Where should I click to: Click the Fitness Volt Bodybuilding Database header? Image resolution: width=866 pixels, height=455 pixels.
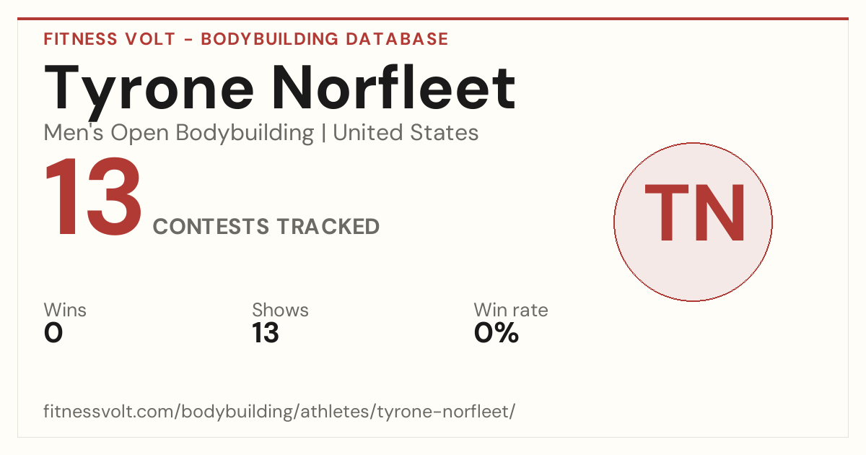pyautogui.click(x=246, y=39)
